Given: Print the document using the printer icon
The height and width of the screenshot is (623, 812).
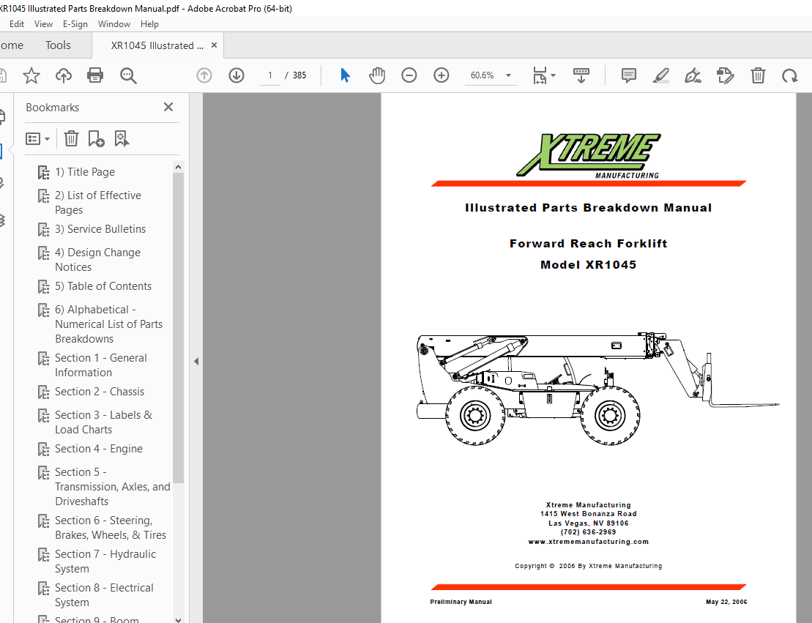Looking at the screenshot, I should click(95, 75).
